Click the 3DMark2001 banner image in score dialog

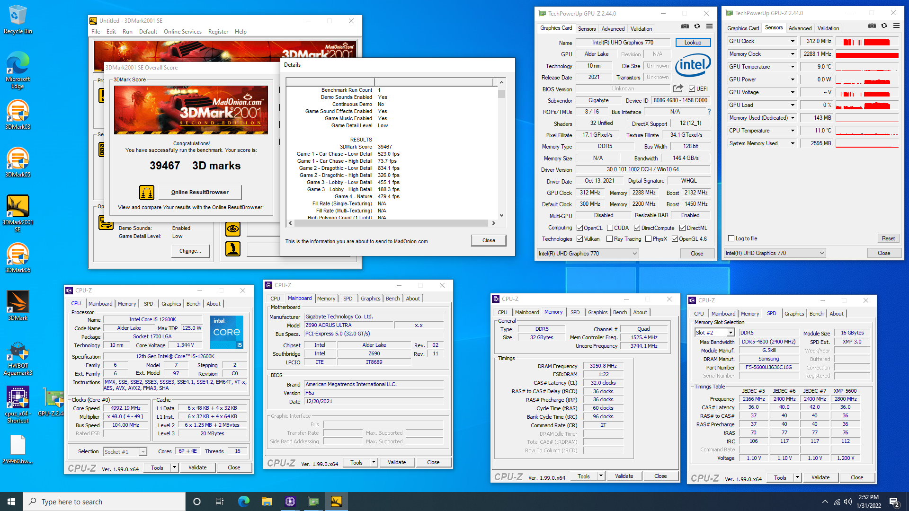(191, 110)
